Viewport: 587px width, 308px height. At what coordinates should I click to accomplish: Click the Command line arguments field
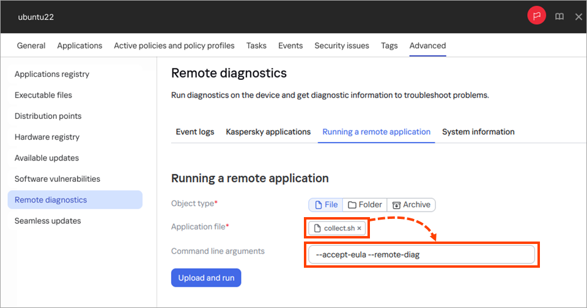coord(421,255)
